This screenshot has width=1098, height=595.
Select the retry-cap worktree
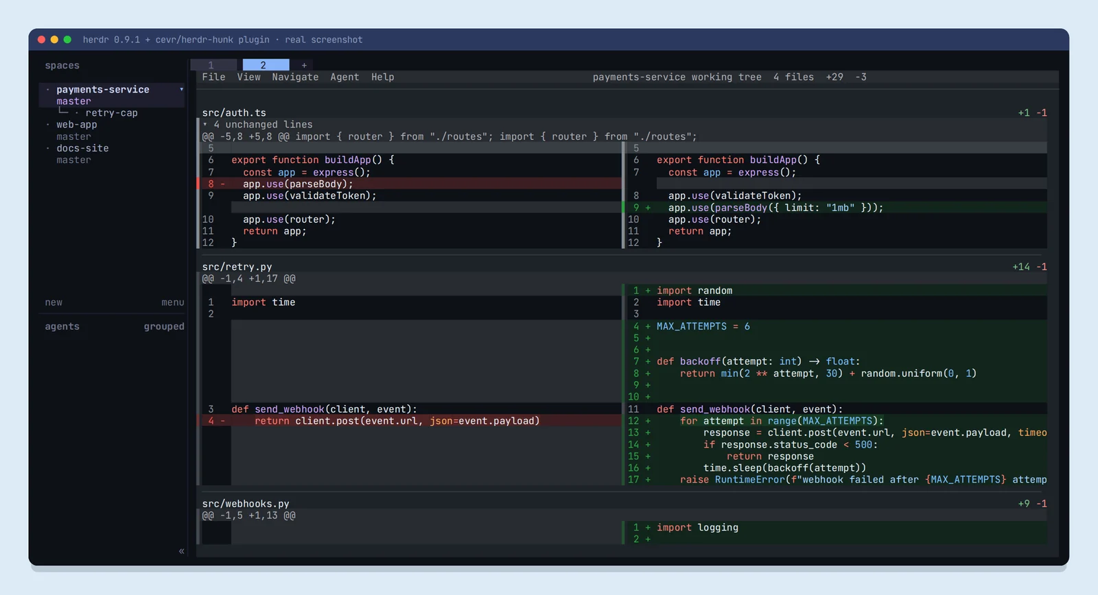pyautogui.click(x=111, y=113)
